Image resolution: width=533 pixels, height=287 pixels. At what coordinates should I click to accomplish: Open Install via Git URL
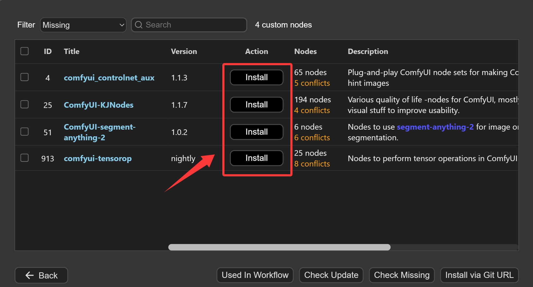tap(479, 275)
